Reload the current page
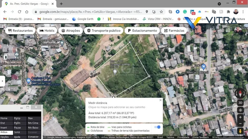This screenshot has width=248, height=139. (x=20, y=12)
